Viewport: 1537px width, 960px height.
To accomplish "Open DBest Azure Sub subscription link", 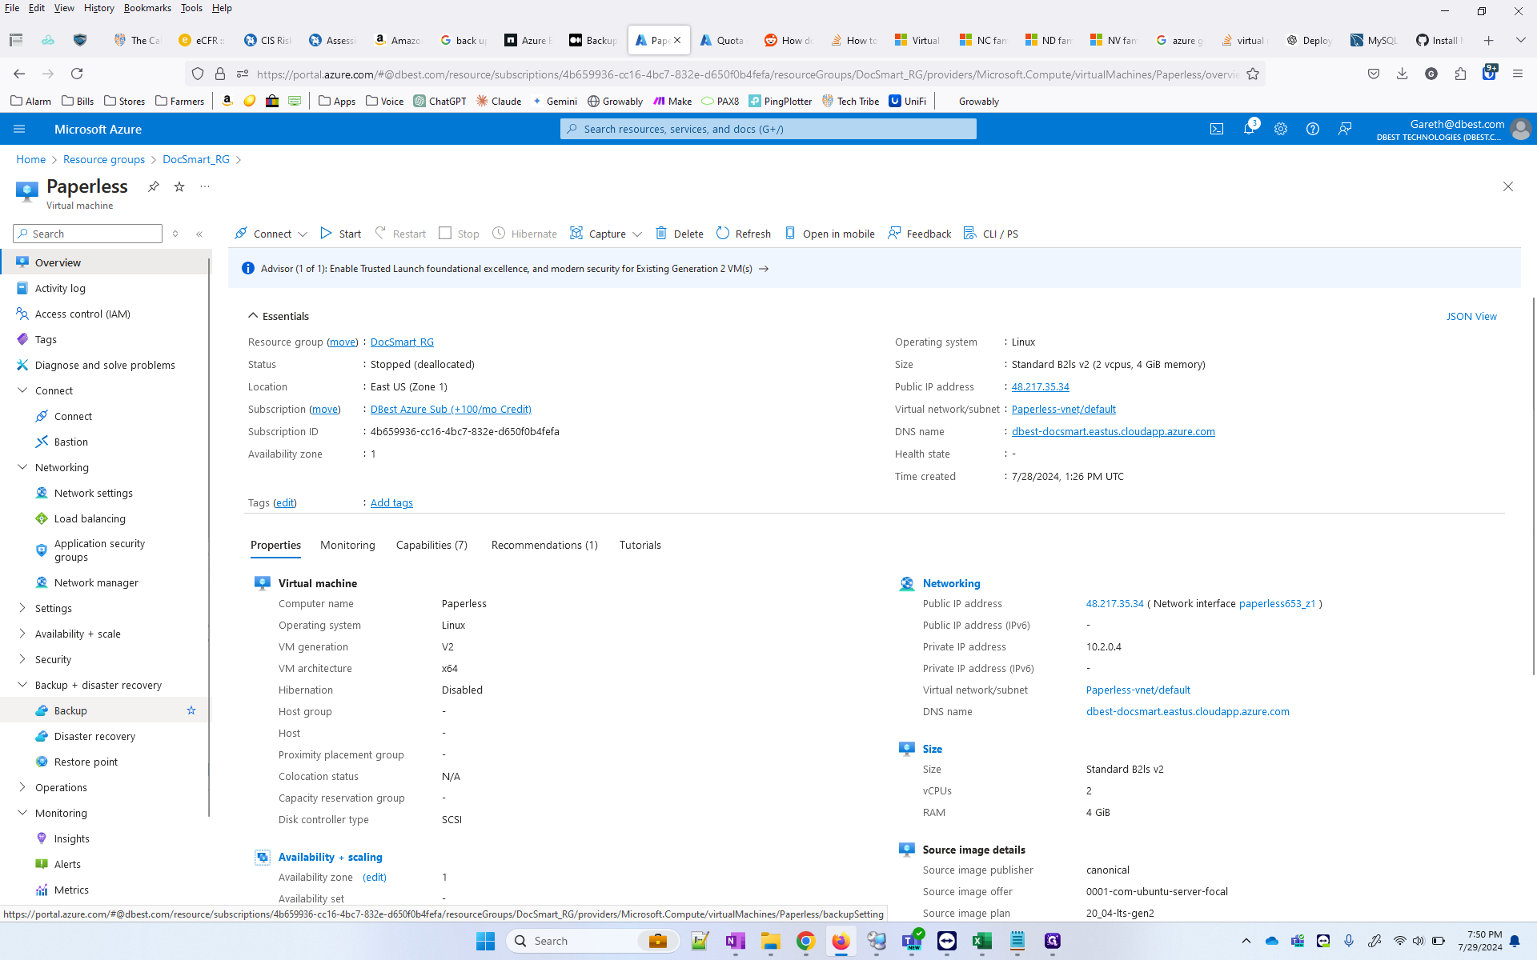I will [451, 409].
